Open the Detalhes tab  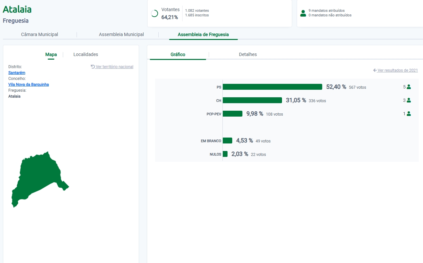(x=248, y=54)
